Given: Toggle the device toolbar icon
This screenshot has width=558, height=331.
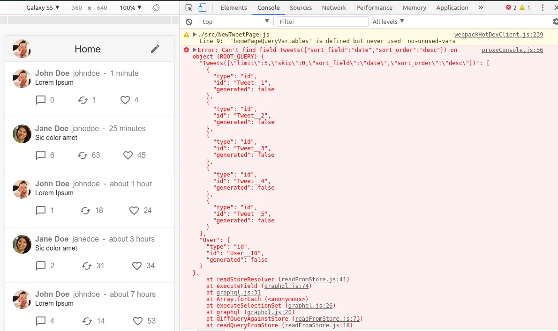Looking at the screenshot, I should [x=202, y=7].
